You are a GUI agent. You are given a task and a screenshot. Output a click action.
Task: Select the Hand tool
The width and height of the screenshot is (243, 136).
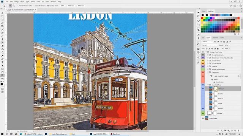click(2, 72)
